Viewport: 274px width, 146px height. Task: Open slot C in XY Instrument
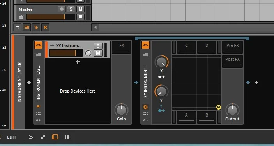[x=186, y=47]
